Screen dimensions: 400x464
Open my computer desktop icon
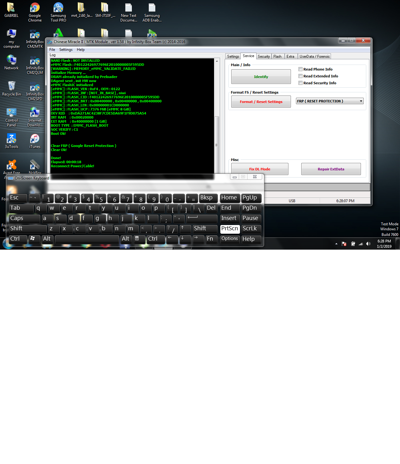pyautogui.click(x=12, y=39)
